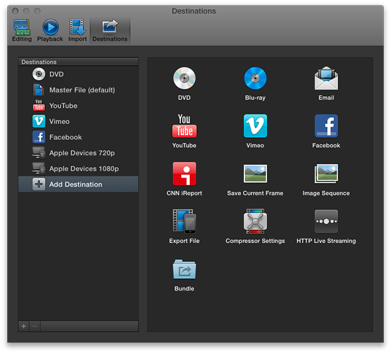Click the plus button below destinations list
Screen dimensions: 391x353
(x=23, y=326)
